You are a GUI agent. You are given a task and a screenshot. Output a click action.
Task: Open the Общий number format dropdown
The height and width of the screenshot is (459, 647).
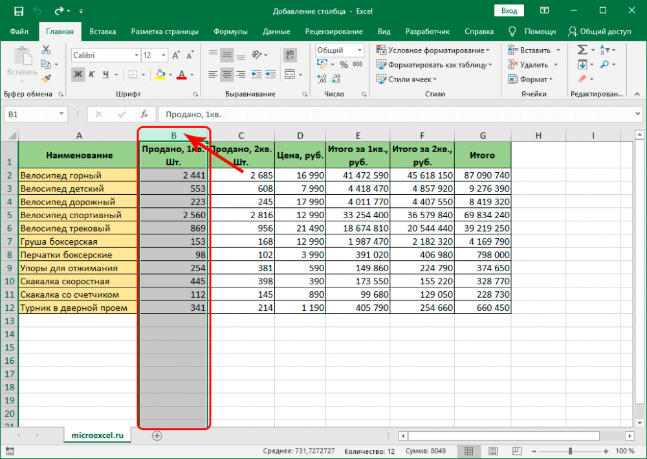(359, 50)
